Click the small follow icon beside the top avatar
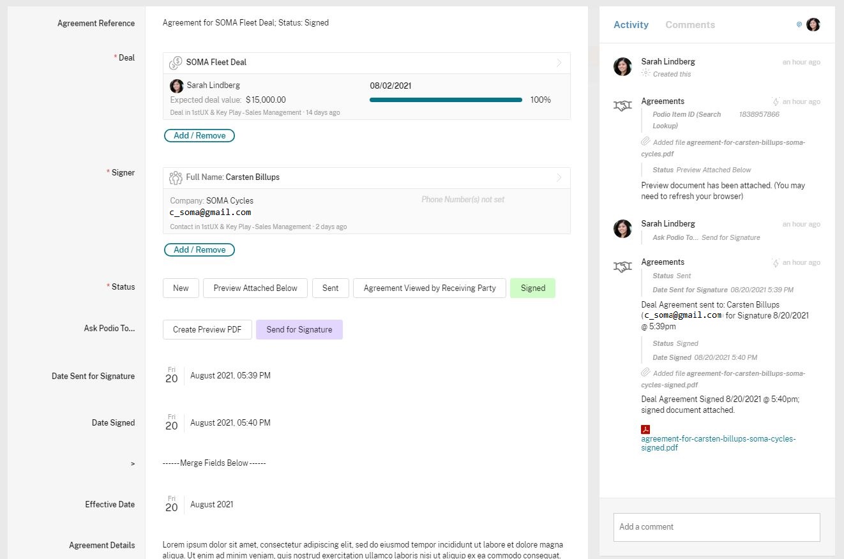Viewport: 844px width, 559px height. tap(799, 25)
